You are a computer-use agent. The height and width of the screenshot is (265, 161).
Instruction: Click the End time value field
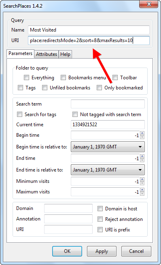[x=106, y=158]
